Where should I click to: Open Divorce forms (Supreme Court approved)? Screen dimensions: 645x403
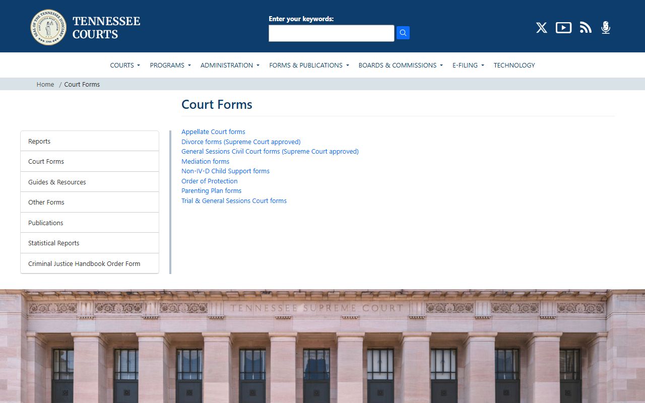(241, 142)
